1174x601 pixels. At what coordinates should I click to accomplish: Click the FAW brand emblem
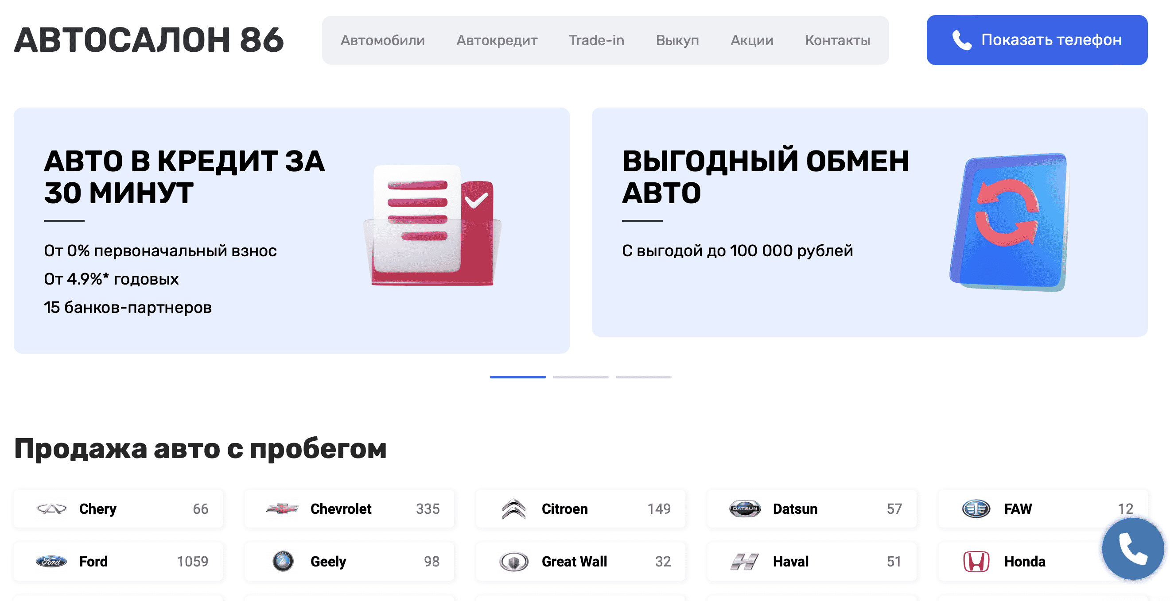point(977,509)
